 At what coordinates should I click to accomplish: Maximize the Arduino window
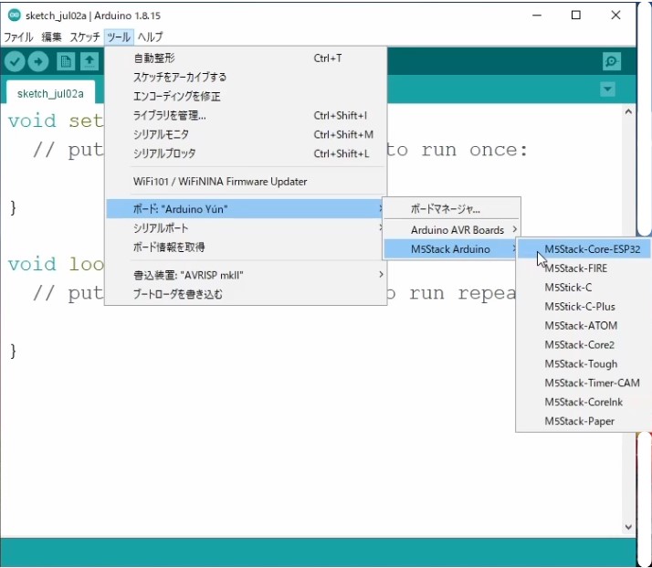click(x=576, y=16)
